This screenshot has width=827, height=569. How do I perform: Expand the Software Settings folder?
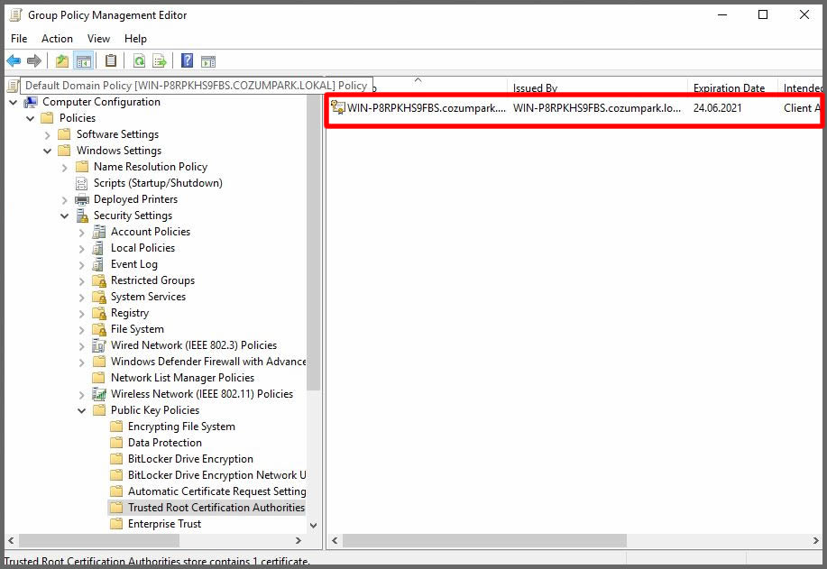(48, 135)
